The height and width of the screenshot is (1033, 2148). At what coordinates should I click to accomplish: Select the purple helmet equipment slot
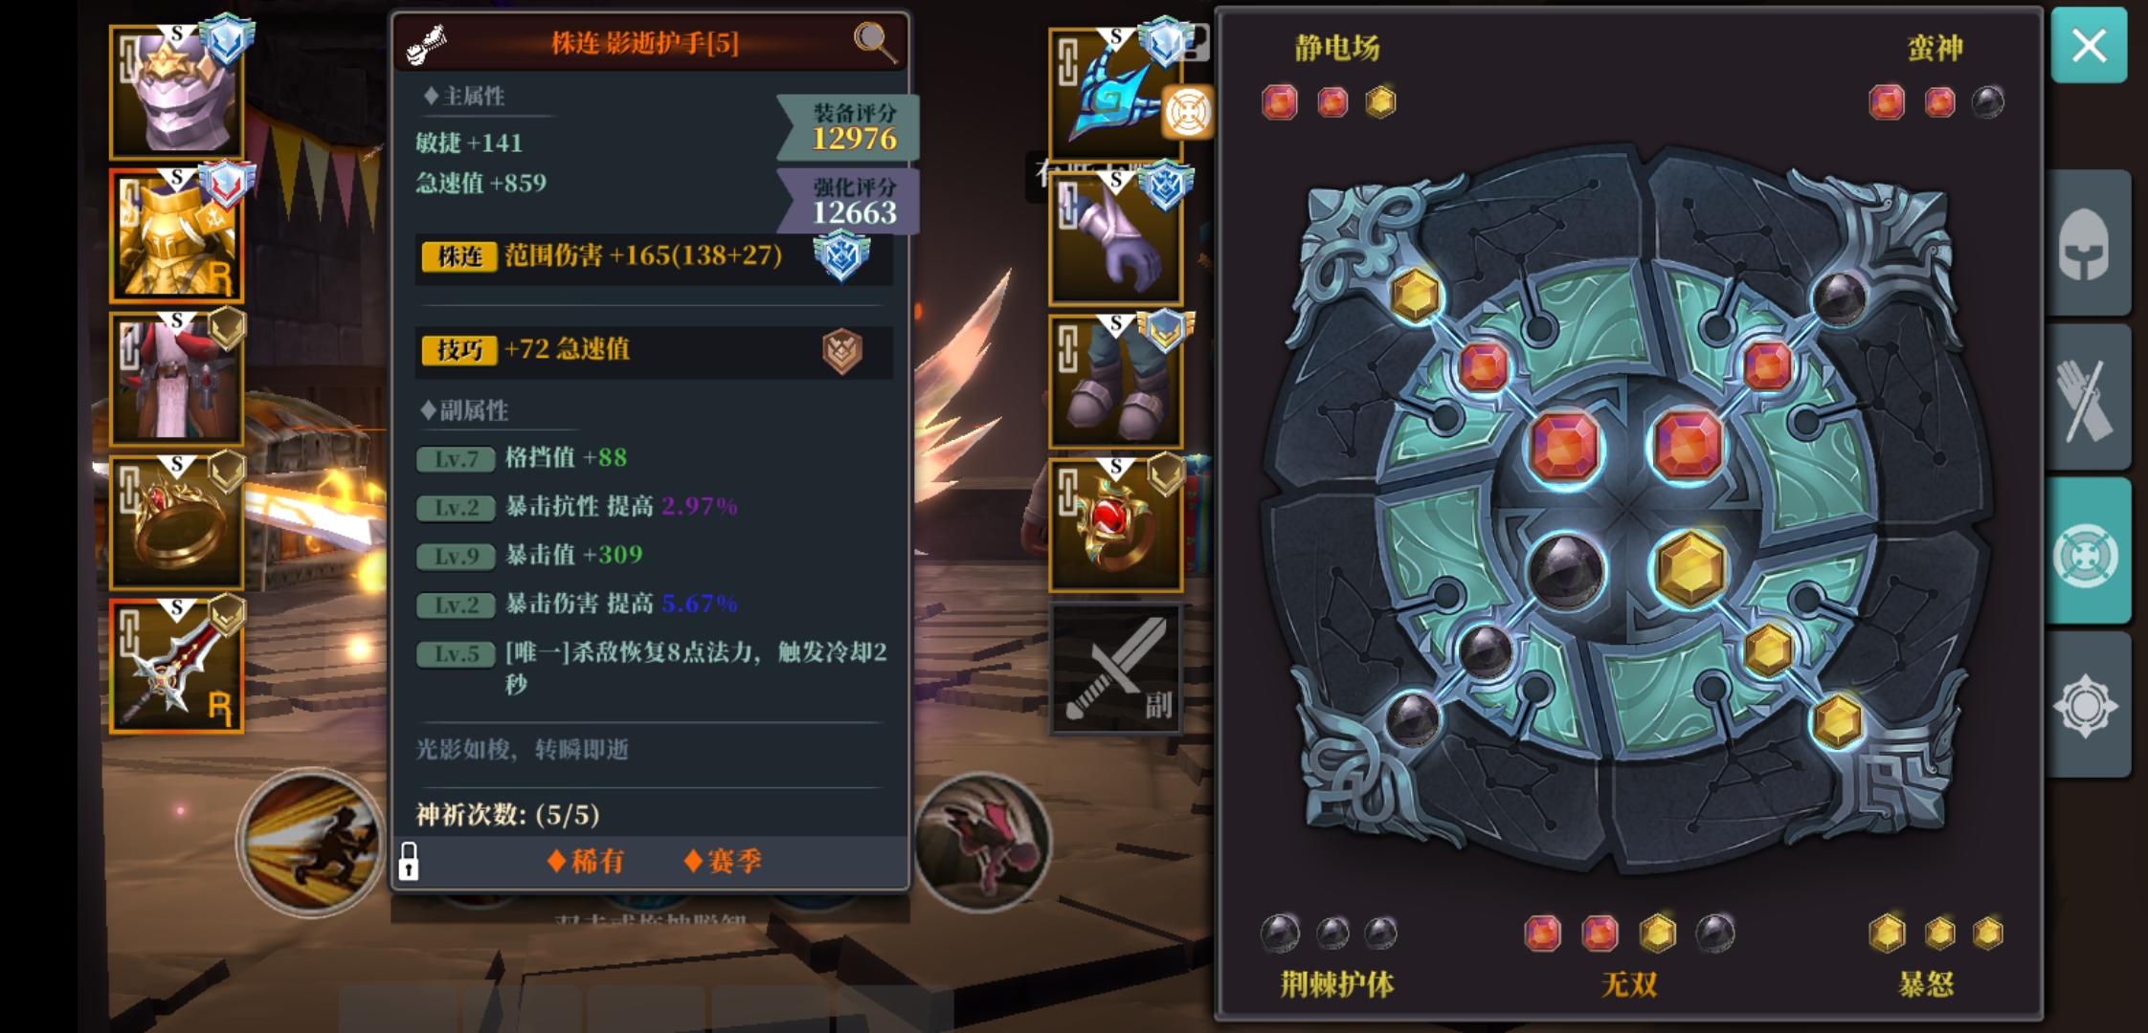tap(176, 93)
